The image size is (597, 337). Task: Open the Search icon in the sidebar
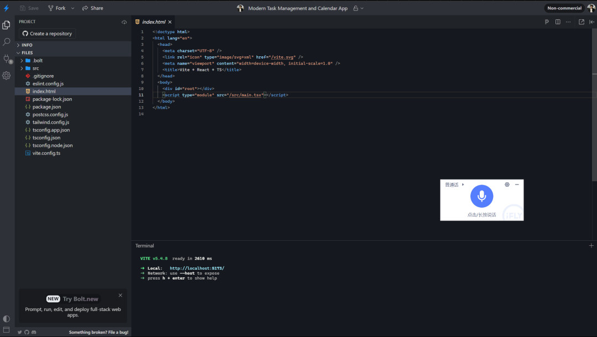point(6,42)
